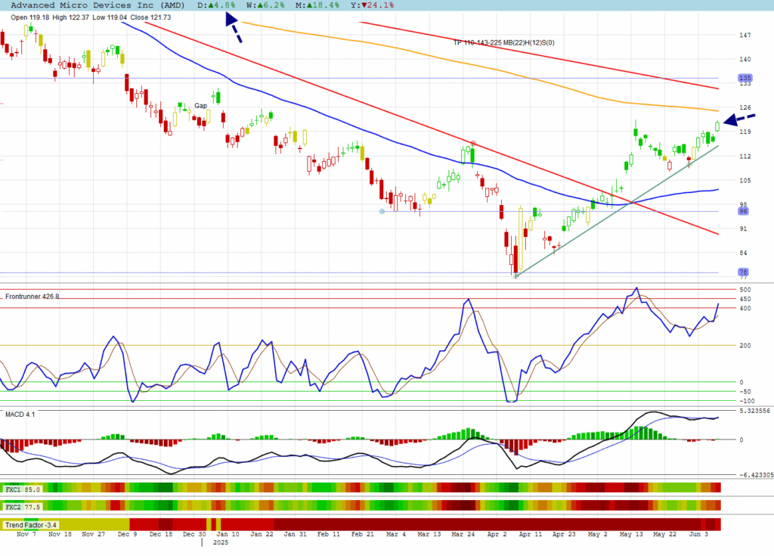The height and width of the screenshot is (556, 774).
Task: Click the Mar 13 date label
Action: tap(429, 534)
